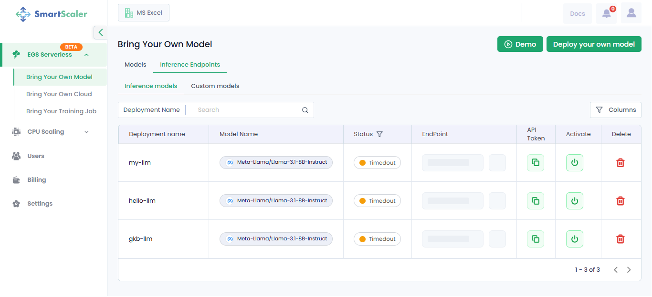Screen dimensions: 652x297
Task: Filter the Status column
Action: pyautogui.click(x=379, y=134)
